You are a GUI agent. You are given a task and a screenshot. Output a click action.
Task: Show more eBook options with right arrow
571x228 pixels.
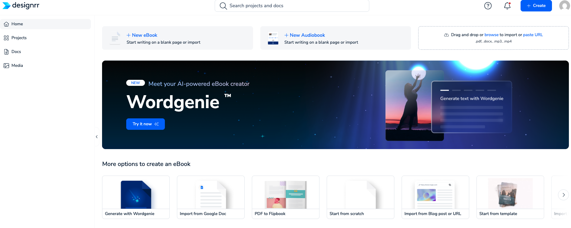pos(563,195)
